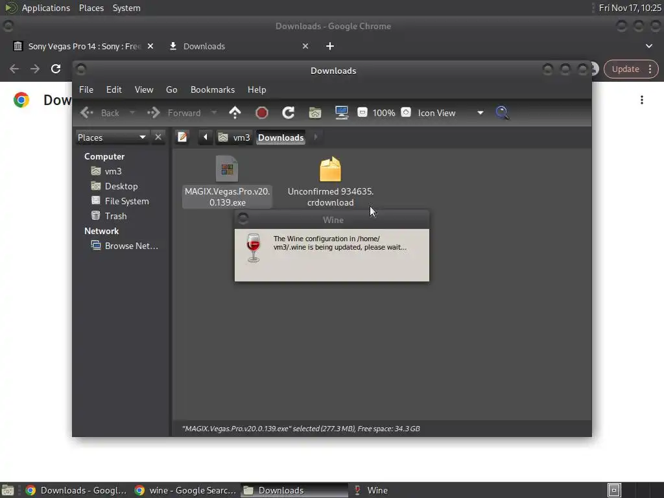Select MAGIX.Vegas.Pro.v20.0.139.exe file icon
This screenshot has height=498, width=664.
click(227, 169)
